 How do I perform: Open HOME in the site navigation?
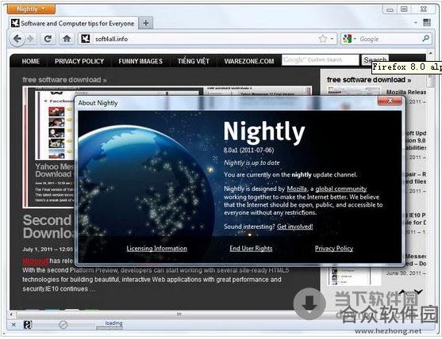[31, 61]
